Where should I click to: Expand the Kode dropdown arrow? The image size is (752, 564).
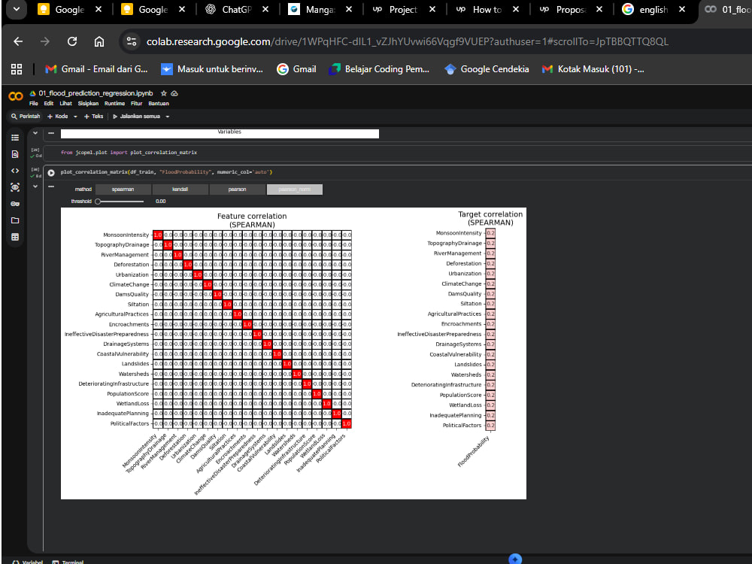tap(75, 117)
